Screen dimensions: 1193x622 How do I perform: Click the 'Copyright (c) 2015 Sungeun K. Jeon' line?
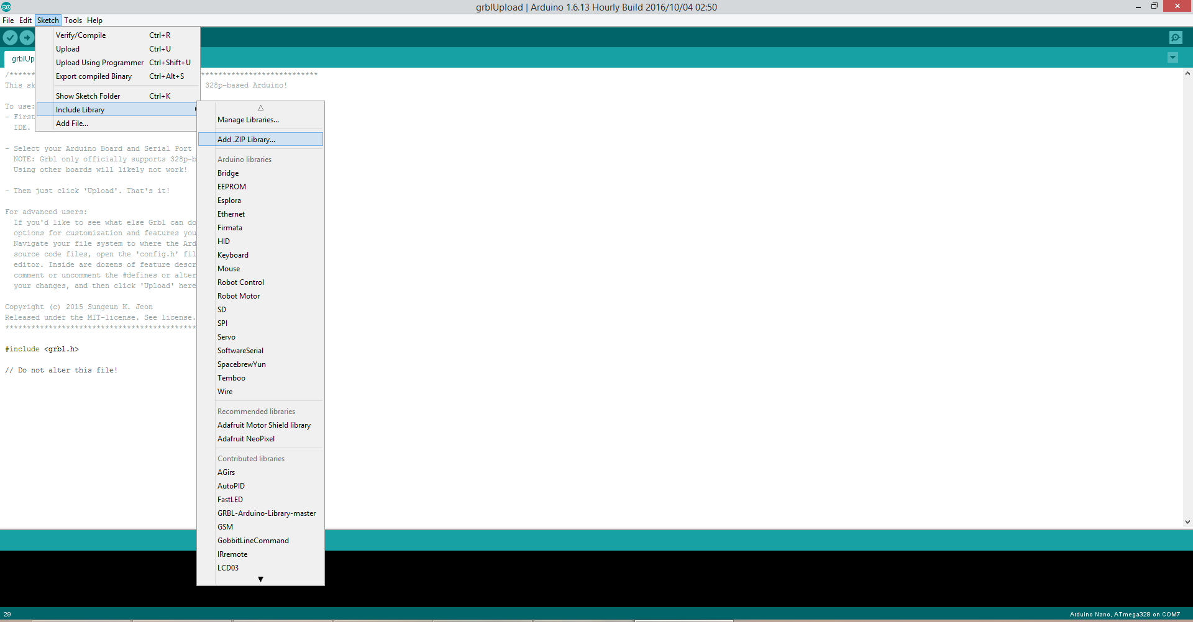79,307
